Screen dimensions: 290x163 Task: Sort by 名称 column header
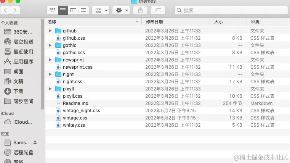(93, 22)
